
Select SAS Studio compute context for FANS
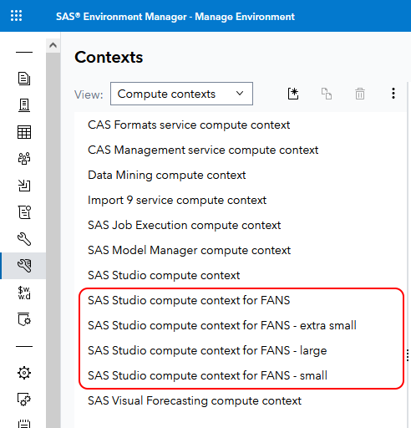[189, 300]
